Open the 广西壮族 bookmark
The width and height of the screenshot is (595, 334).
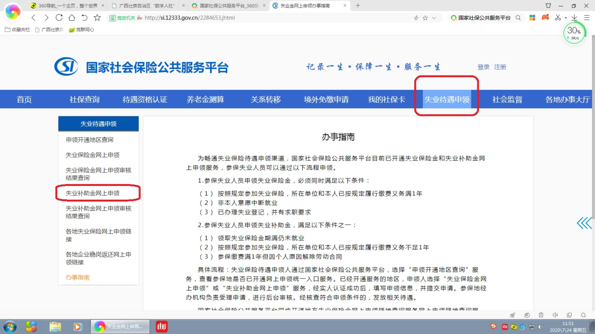coord(49,30)
